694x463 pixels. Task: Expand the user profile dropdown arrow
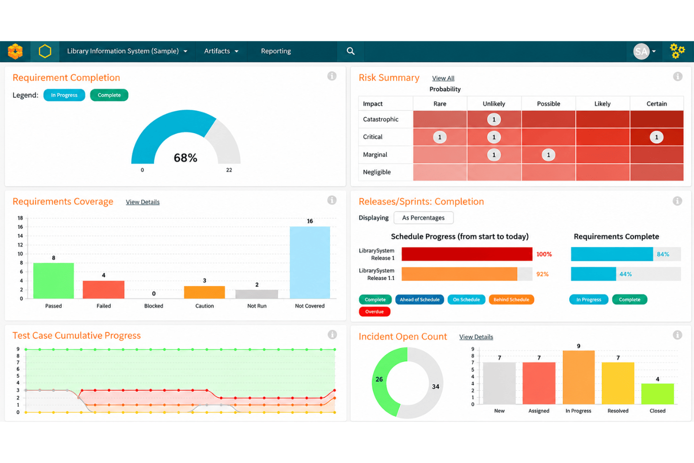click(654, 52)
